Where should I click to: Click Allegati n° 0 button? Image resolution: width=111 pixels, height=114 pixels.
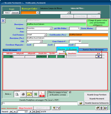coord(42,108)
